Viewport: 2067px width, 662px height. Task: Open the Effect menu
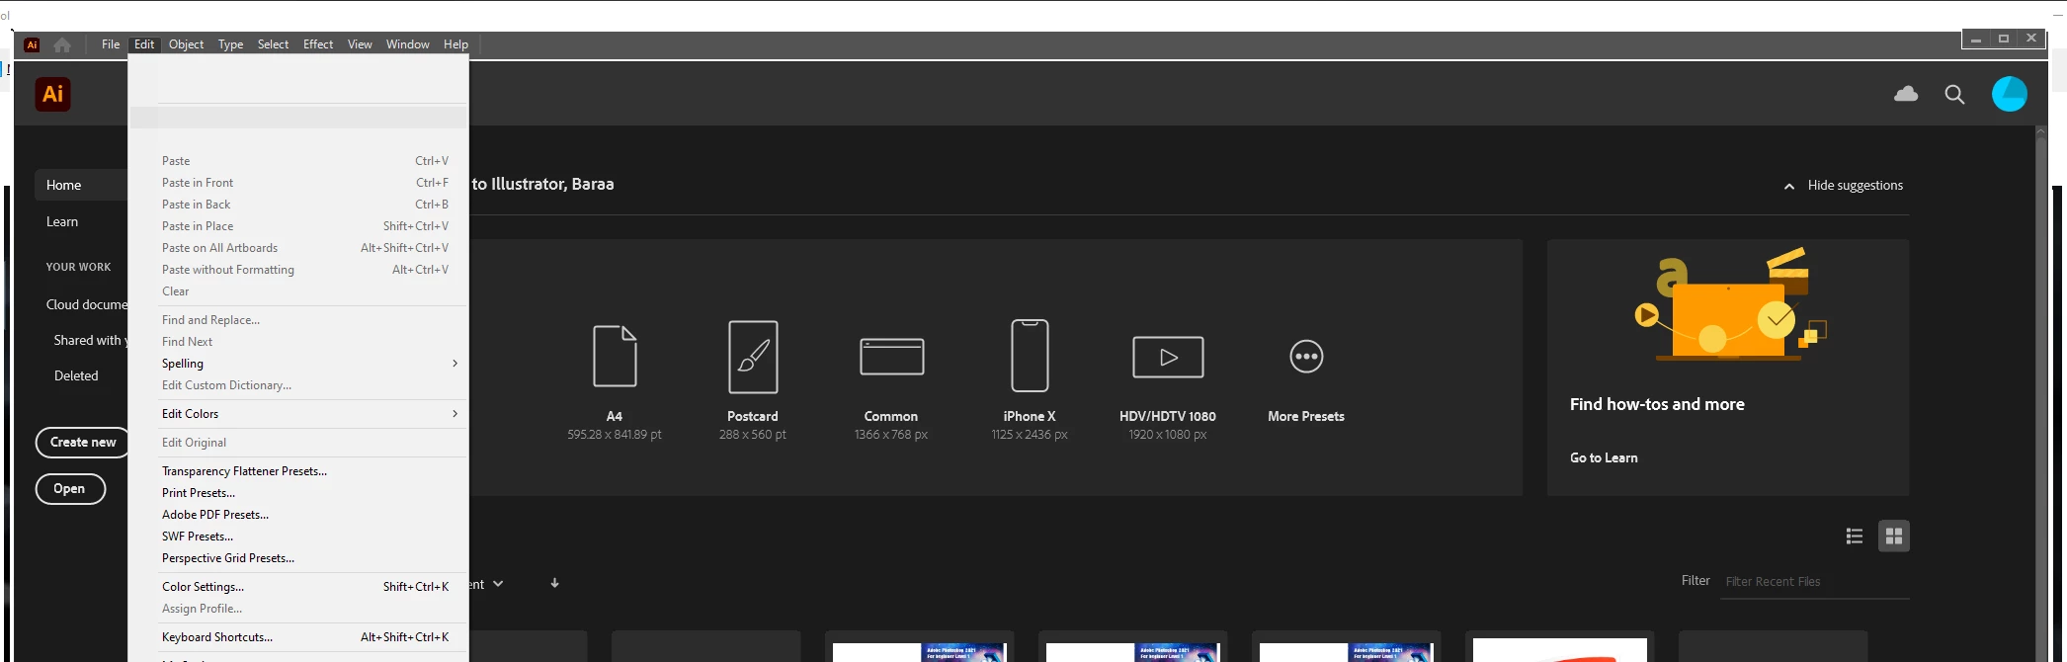(318, 44)
